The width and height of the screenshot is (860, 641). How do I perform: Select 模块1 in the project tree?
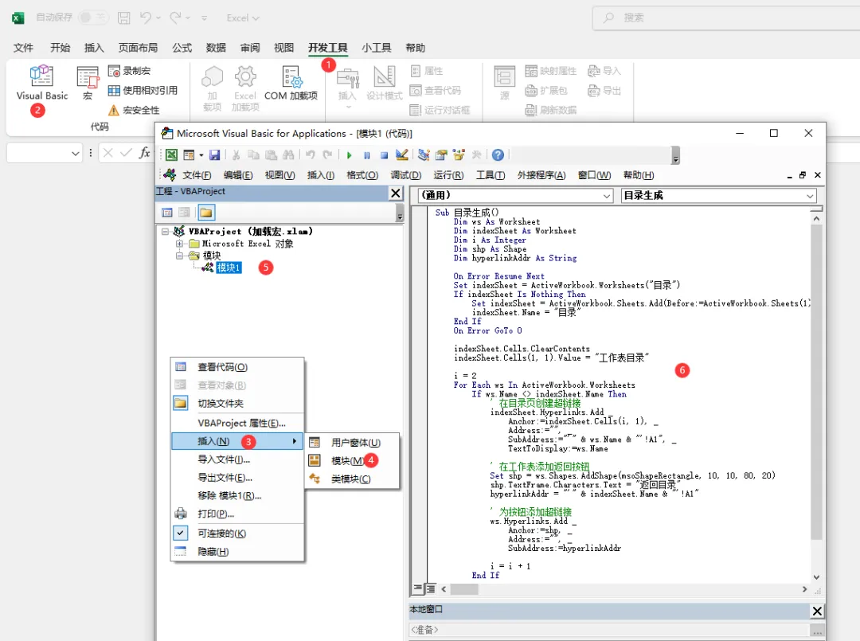point(229,268)
